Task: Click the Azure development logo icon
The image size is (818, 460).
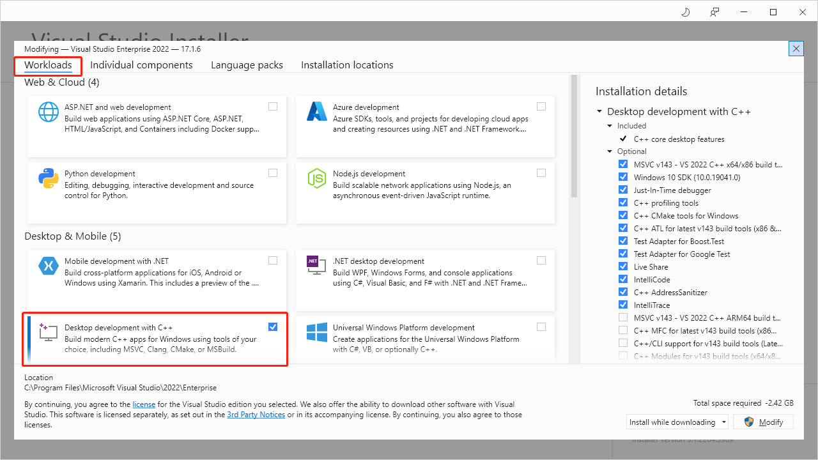Action: click(317, 112)
